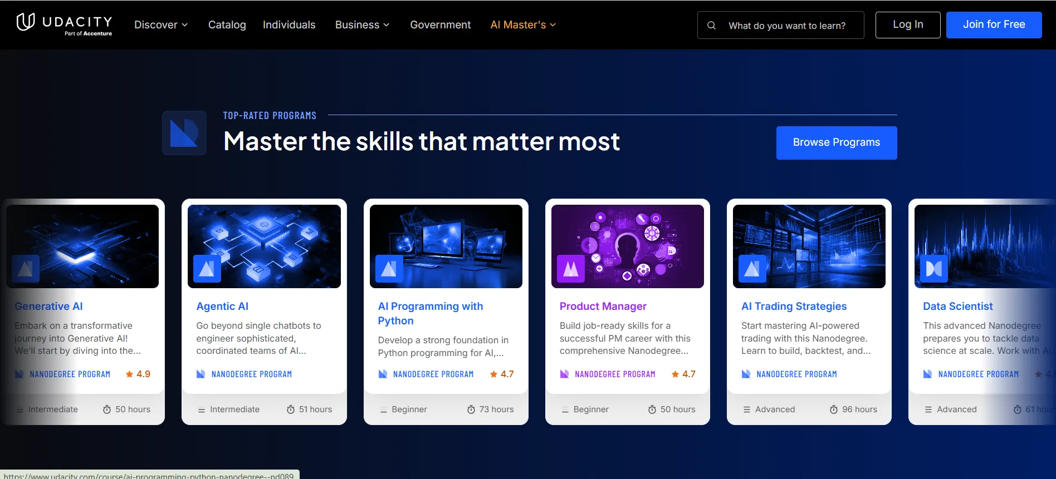The height and width of the screenshot is (479, 1056).
Task: Click the Agentic AI card badge icon
Action: point(207,269)
